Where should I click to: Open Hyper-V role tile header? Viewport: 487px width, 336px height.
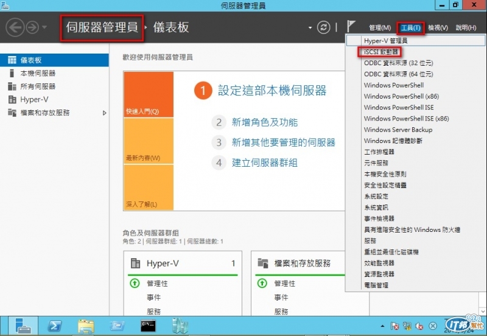[x=183, y=264]
